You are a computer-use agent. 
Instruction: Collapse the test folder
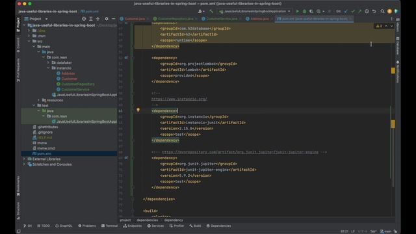click(x=34, y=105)
